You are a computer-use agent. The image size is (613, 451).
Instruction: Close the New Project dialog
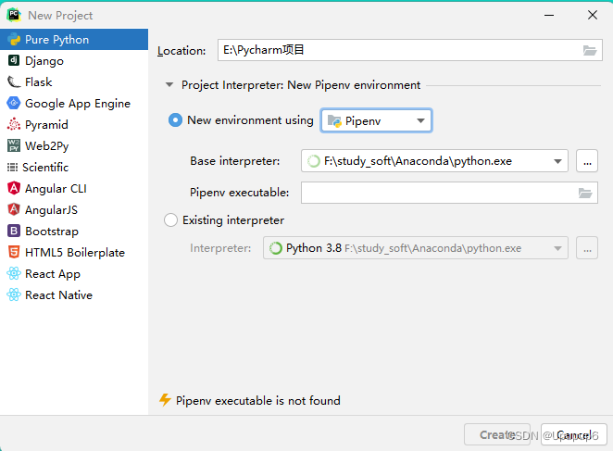tap(593, 15)
